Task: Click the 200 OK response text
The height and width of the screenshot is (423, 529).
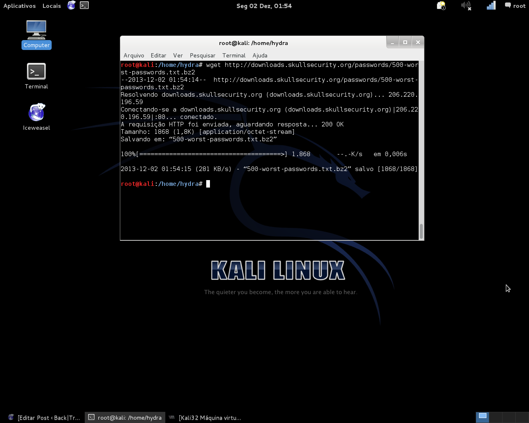Action: tap(333, 124)
